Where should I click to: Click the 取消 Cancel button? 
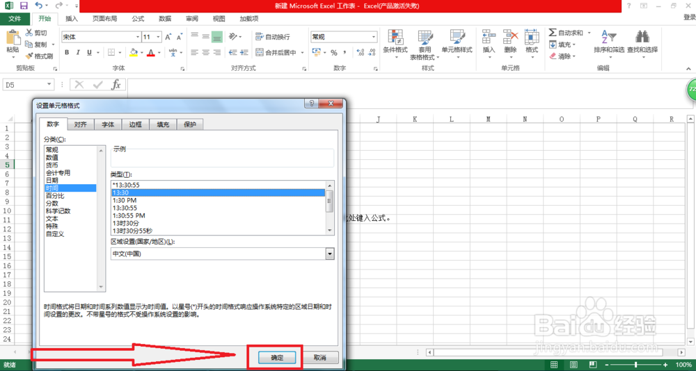click(320, 357)
